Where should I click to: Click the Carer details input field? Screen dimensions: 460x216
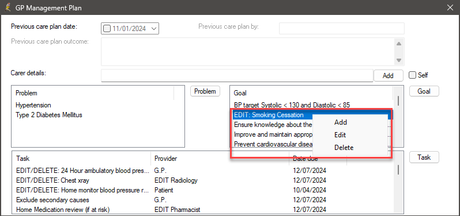pyautogui.click(x=237, y=76)
